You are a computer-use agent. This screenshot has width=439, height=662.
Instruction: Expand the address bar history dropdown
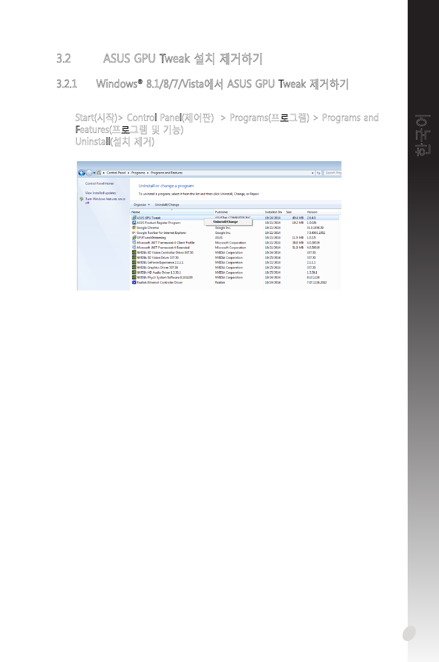coord(312,173)
